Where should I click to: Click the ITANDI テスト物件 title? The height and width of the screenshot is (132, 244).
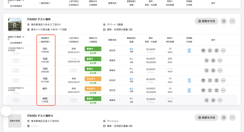coord(39,19)
